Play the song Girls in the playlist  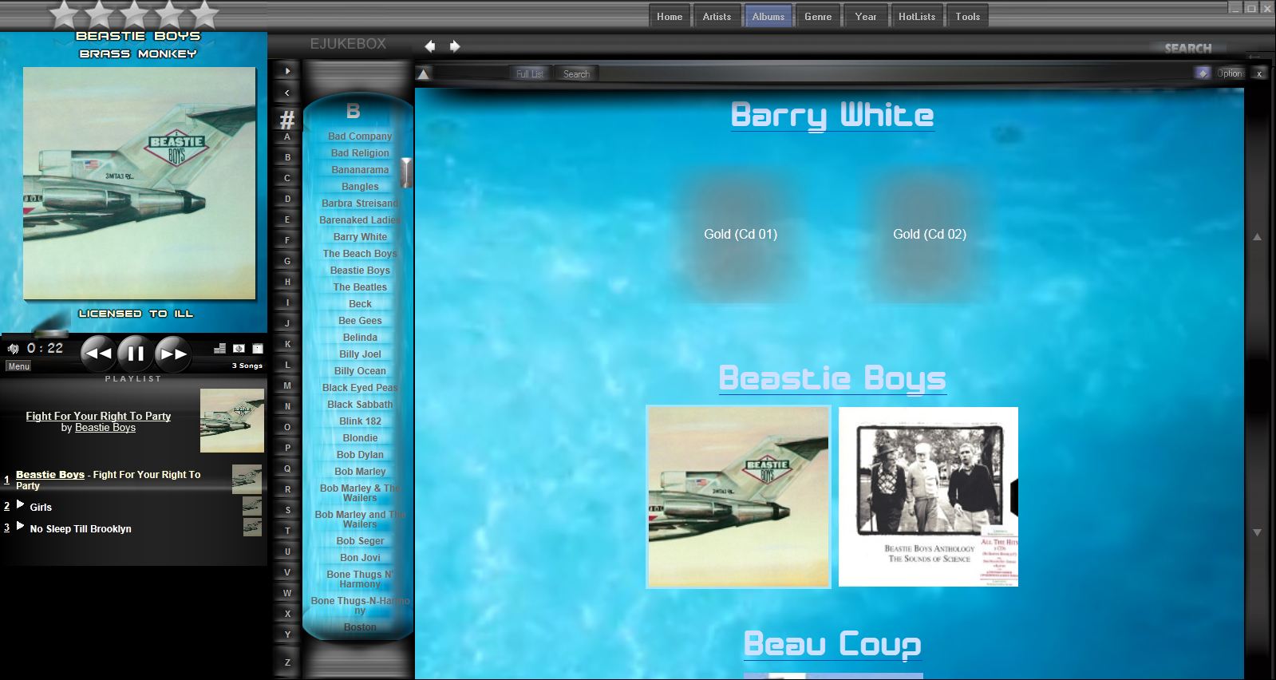click(41, 507)
